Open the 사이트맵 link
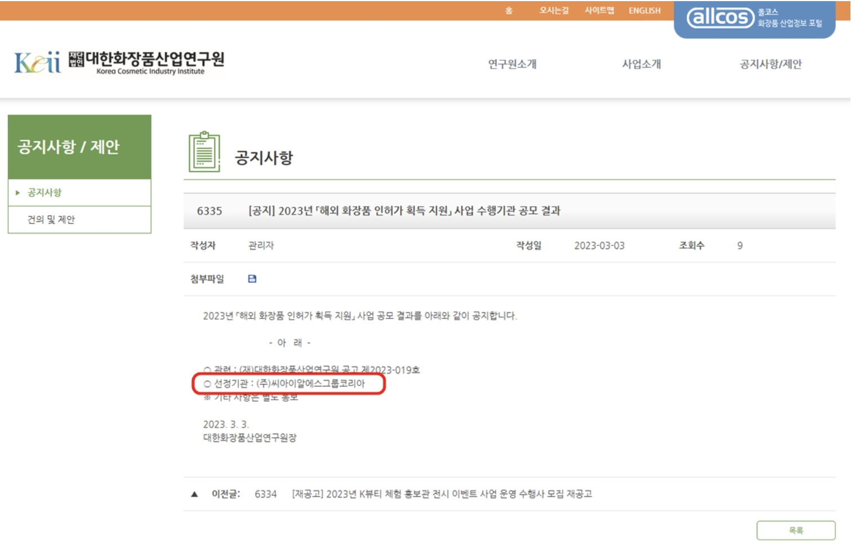The image size is (855, 546). pos(599,11)
